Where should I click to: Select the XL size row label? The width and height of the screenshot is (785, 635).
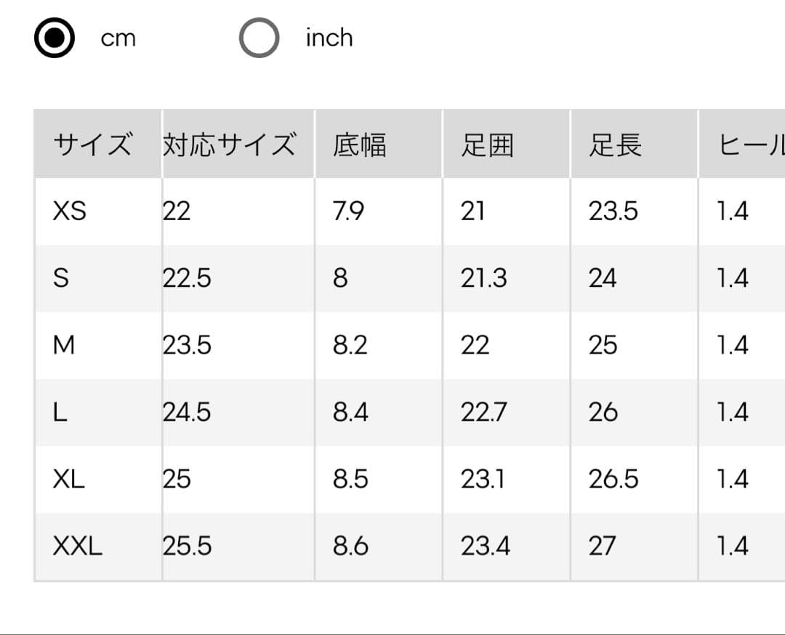pyautogui.click(x=68, y=479)
